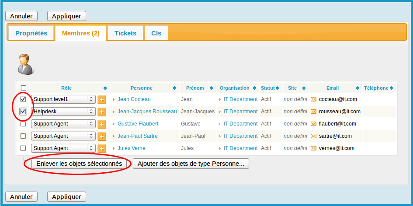This screenshot has height=206, width=413.
Task: Click the plus icon in Helpdesk row
Action: click(x=102, y=112)
